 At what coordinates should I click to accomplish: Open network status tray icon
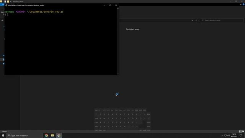point(225,135)
